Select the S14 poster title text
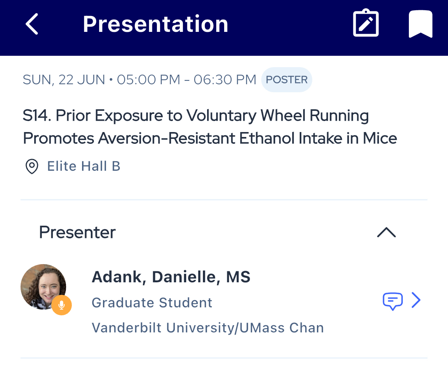 210,127
